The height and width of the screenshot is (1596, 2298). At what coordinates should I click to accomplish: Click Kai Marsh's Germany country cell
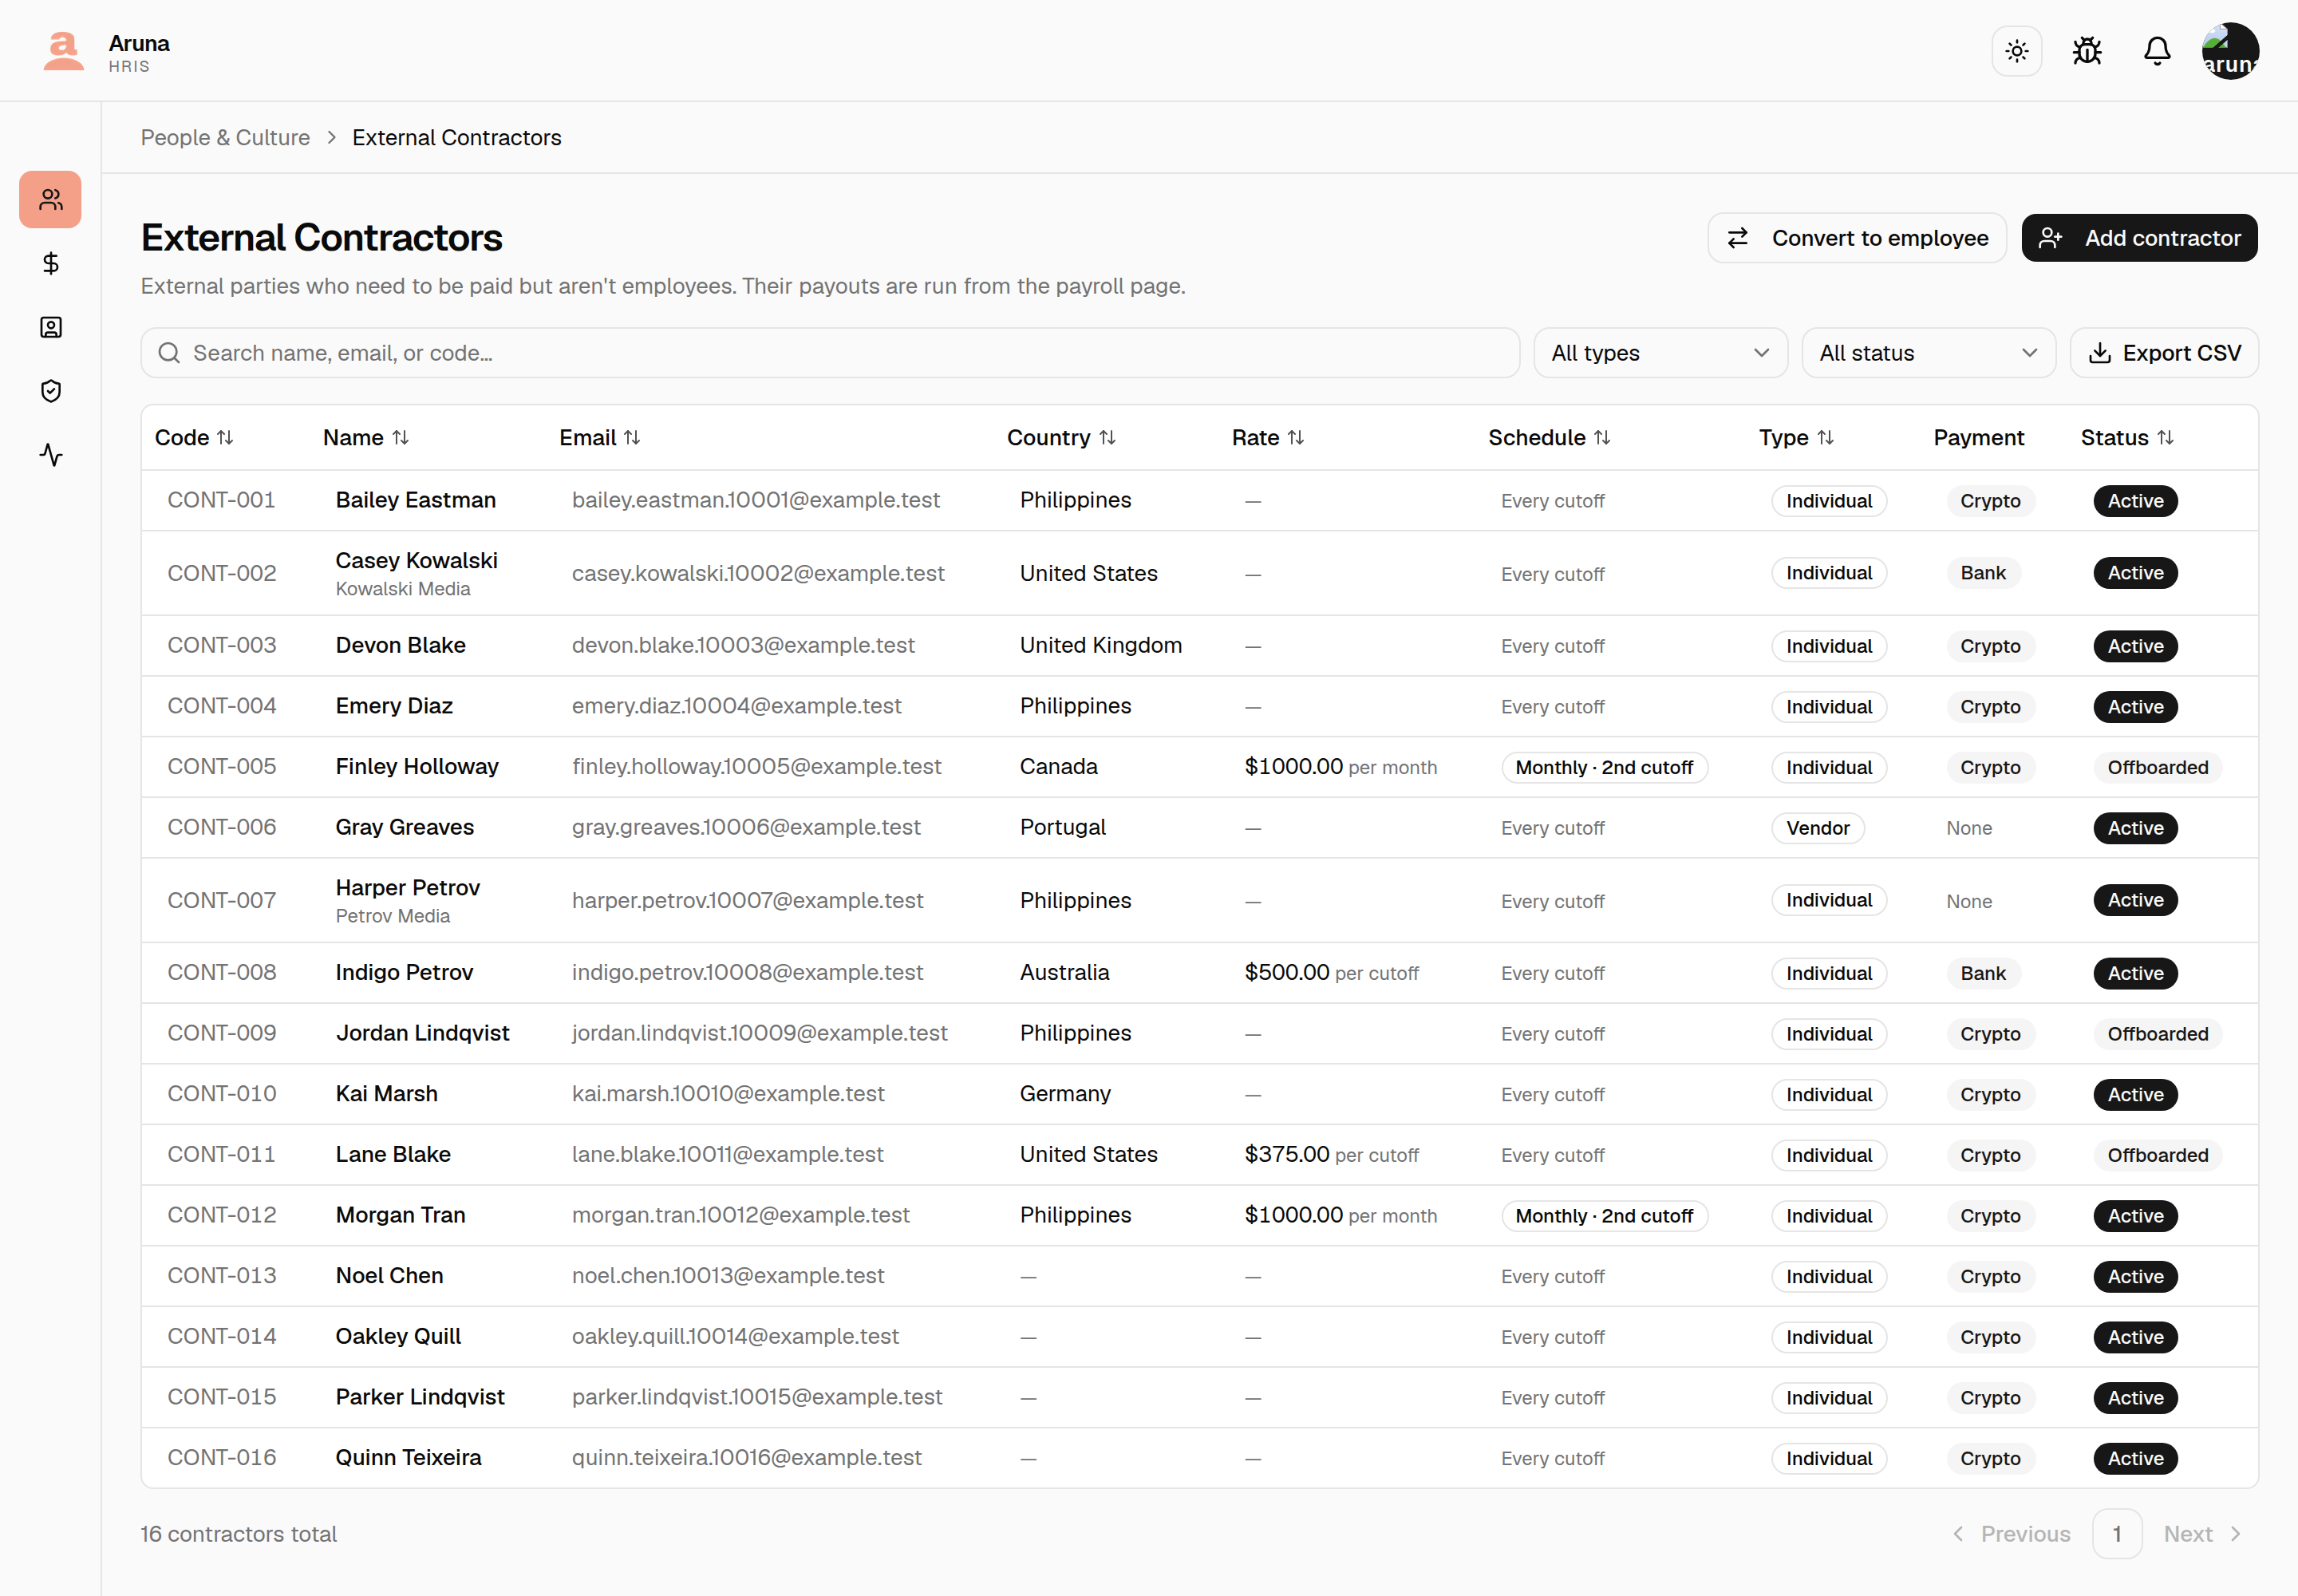(1065, 1094)
